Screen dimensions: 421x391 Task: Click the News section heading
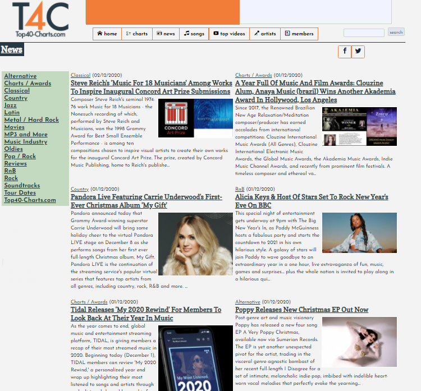(12, 50)
